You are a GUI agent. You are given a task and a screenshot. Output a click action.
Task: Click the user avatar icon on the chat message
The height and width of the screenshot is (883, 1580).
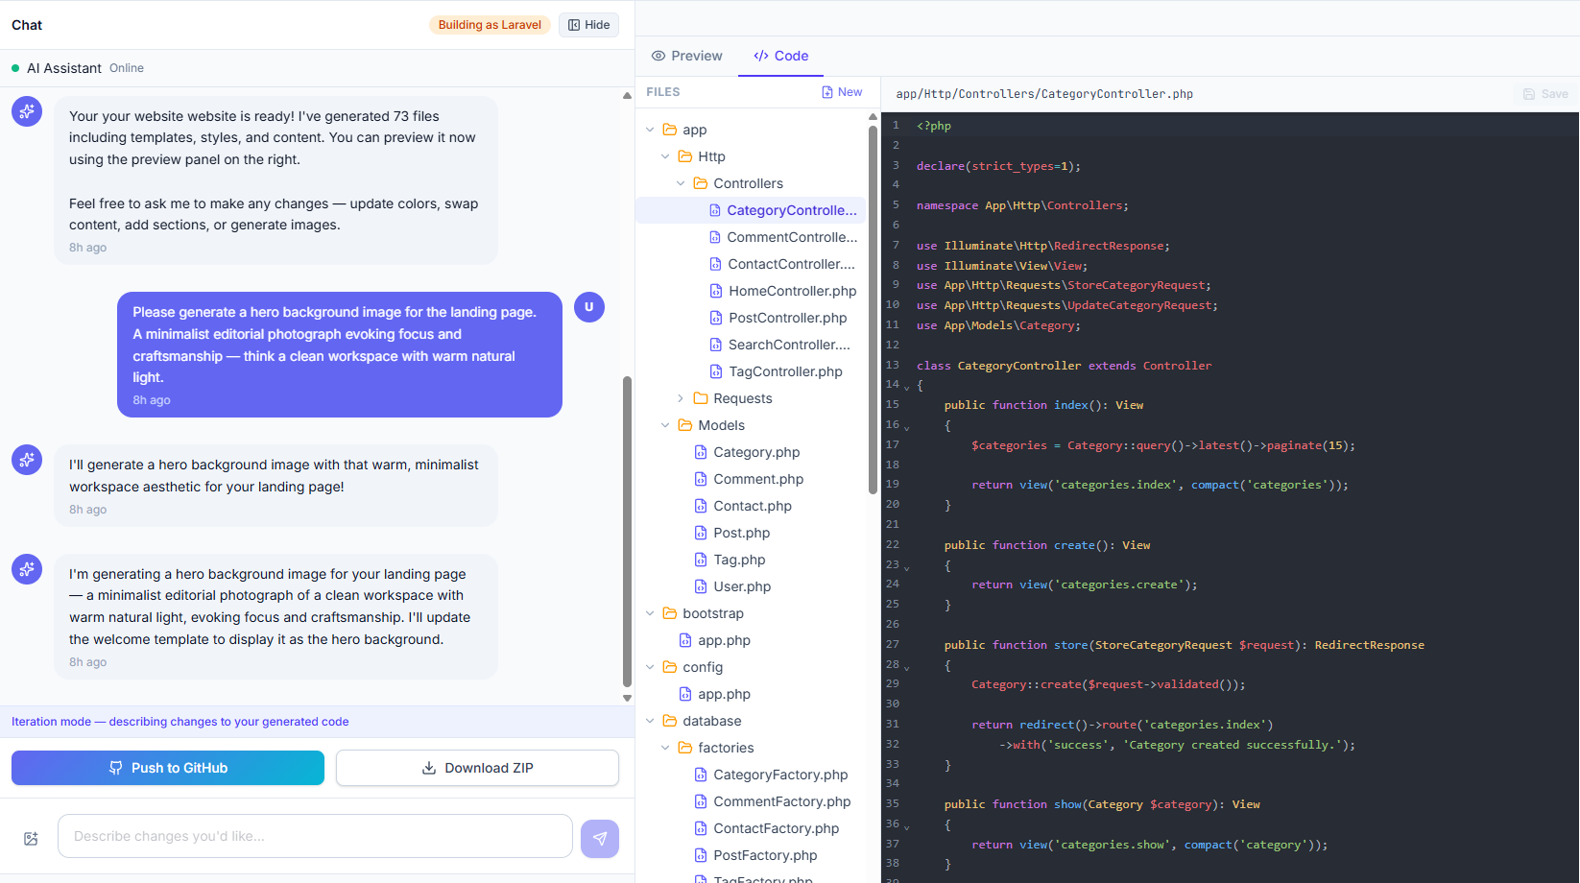tap(588, 307)
